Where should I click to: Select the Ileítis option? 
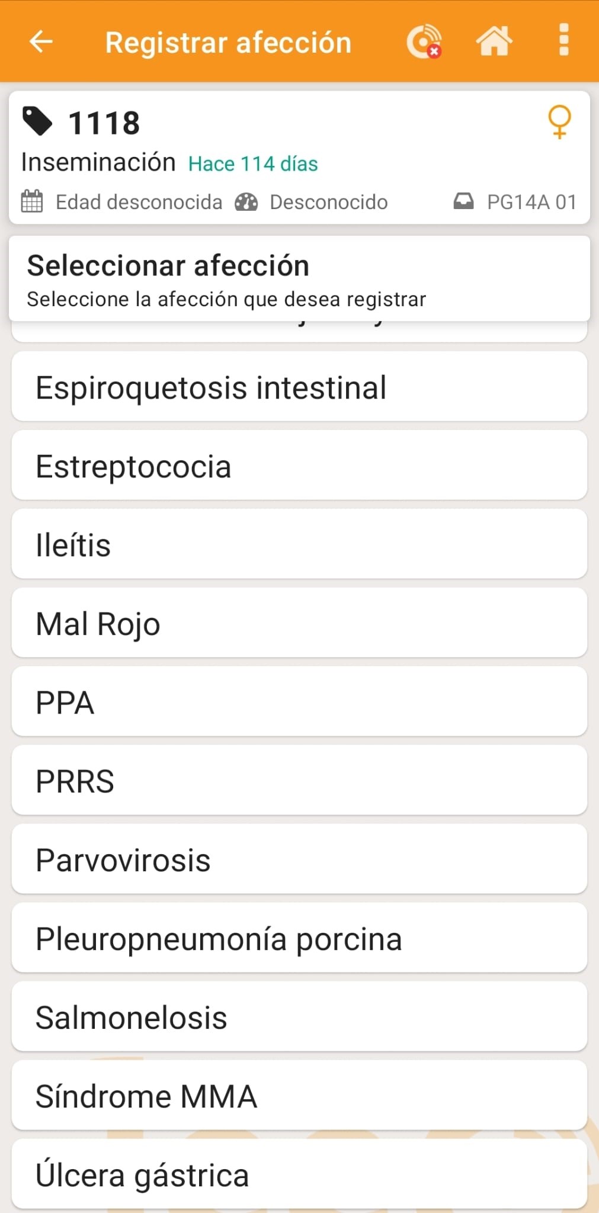tap(299, 544)
